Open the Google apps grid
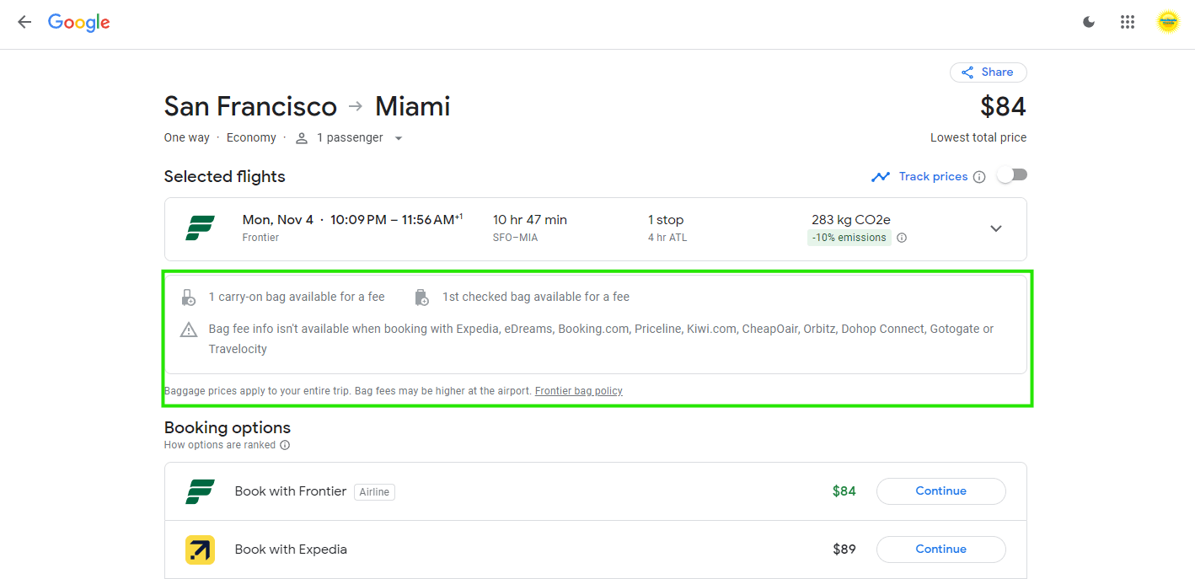This screenshot has height=579, width=1195. pos(1128,22)
